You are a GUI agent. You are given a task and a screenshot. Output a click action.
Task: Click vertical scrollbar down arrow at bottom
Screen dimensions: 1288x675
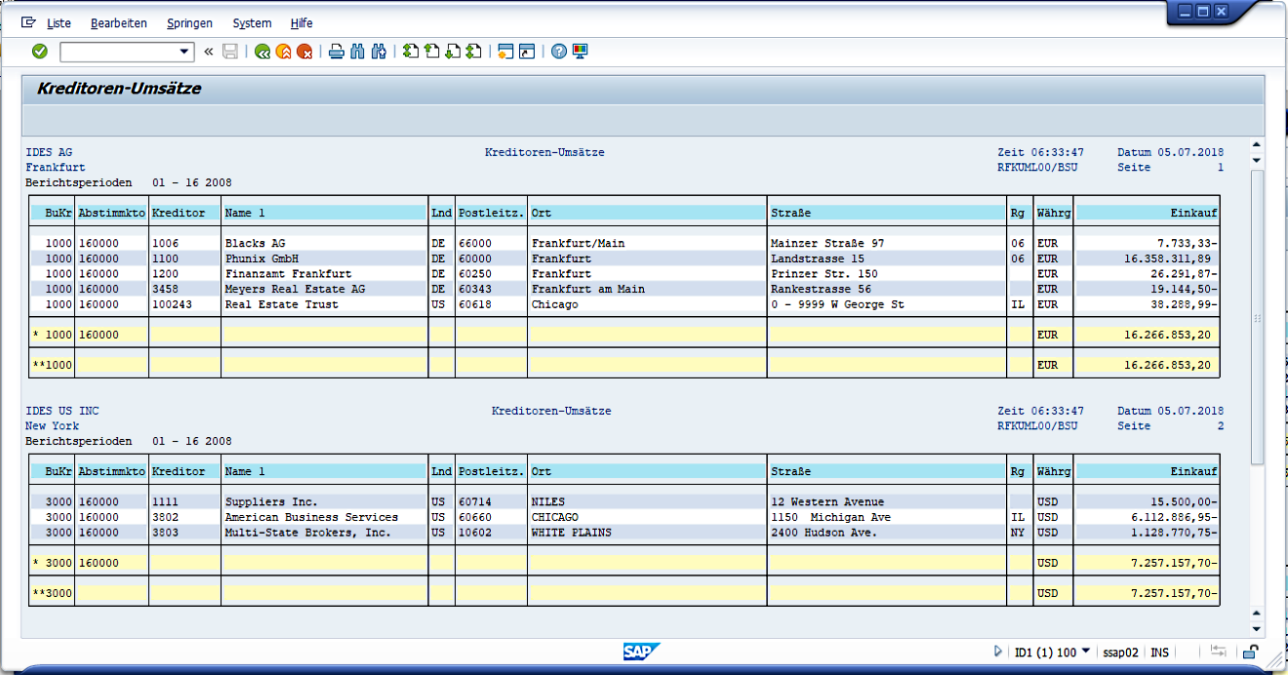(1257, 629)
